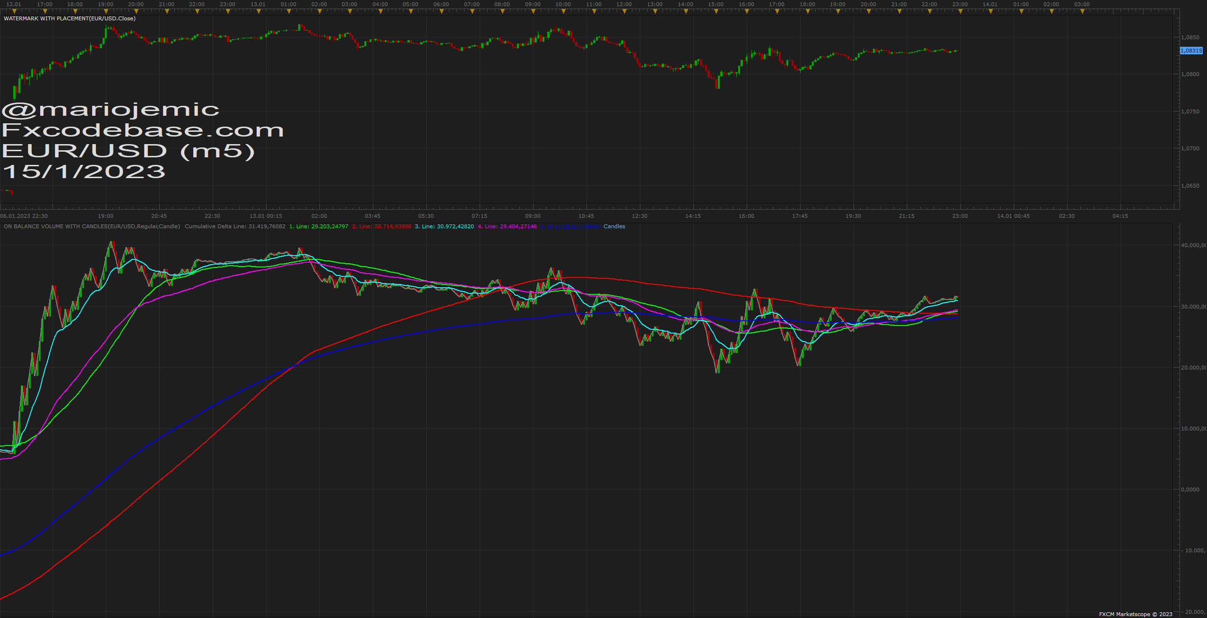This screenshot has height=618, width=1207.
Task: Select the 07:00 yellow triangle marker
Action: click(x=472, y=11)
